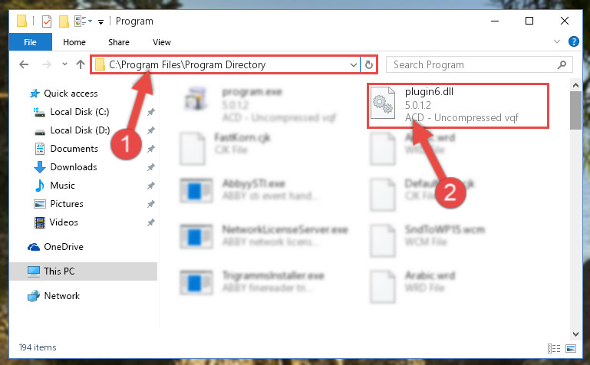Viewport: 590px width, 365px height.
Task: Expand the ribbon with the chevron
Action: coord(557,41)
